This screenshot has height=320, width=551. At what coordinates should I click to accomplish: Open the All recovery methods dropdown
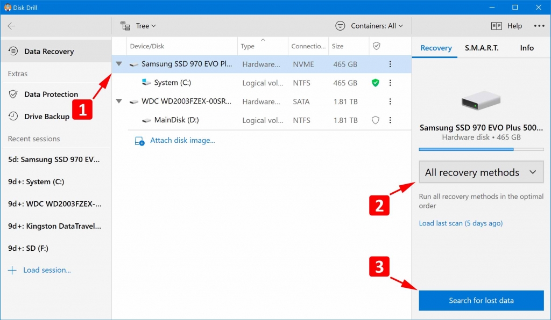pyautogui.click(x=481, y=172)
